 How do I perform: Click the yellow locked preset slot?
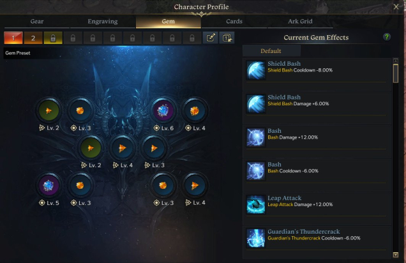click(53, 38)
